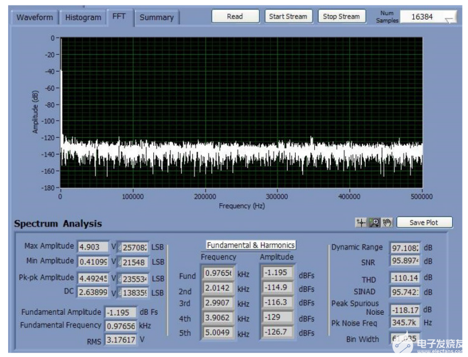Click the THD value field

pyautogui.click(x=405, y=278)
